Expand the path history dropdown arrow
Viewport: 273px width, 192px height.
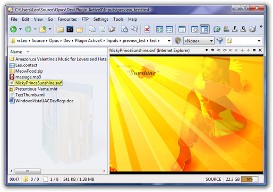click(x=169, y=41)
